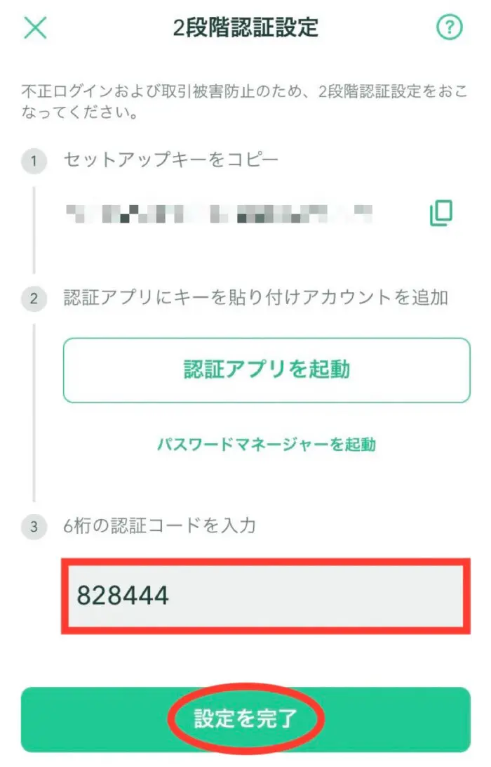Copy the setup key with the copy icon
This screenshot has height=767, width=491.
pos(440,214)
